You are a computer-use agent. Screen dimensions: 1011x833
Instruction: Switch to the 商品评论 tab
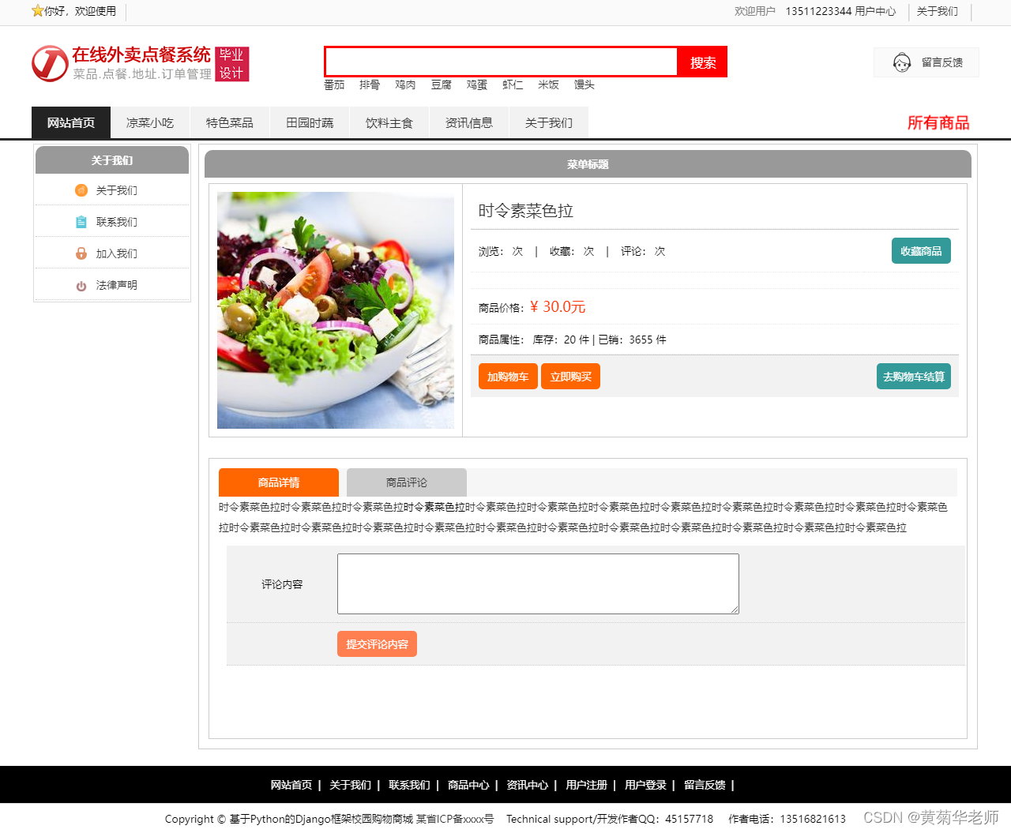tap(407, 482)
